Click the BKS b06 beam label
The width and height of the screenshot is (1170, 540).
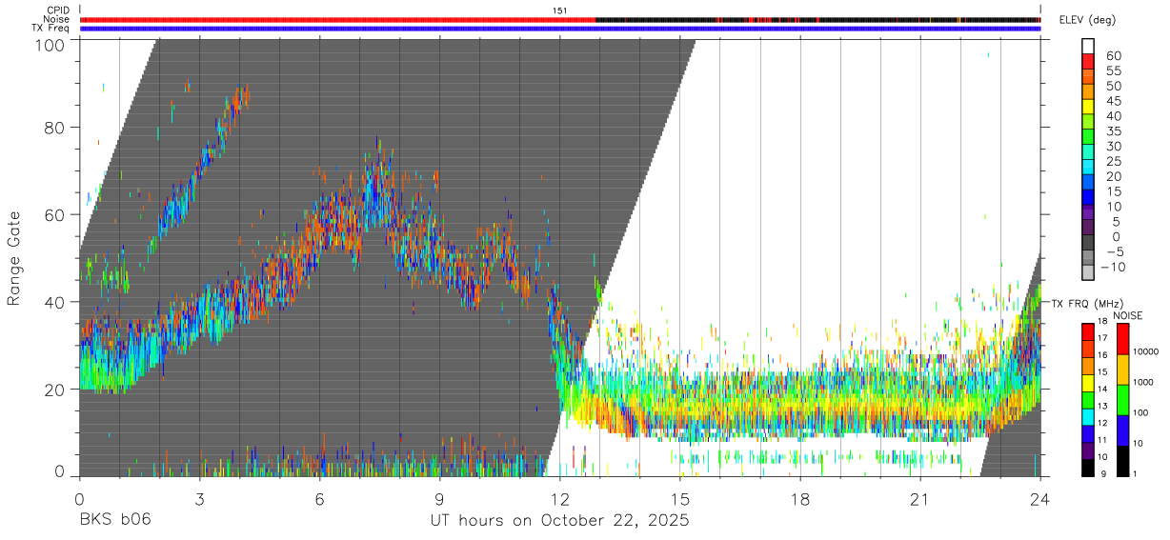114,521
